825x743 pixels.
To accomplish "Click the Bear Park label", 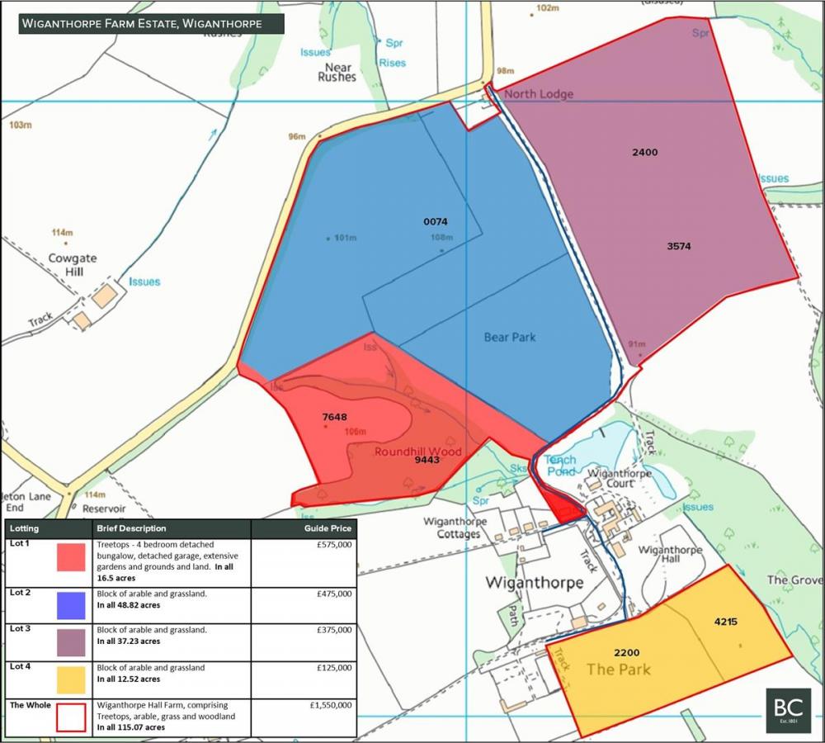I will tap(509, 337).
